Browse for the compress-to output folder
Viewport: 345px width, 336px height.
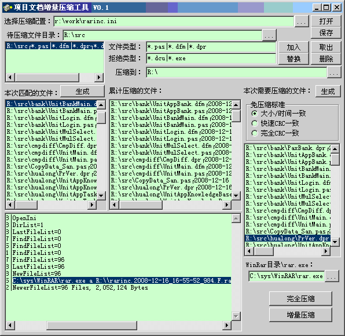(334, 72)
